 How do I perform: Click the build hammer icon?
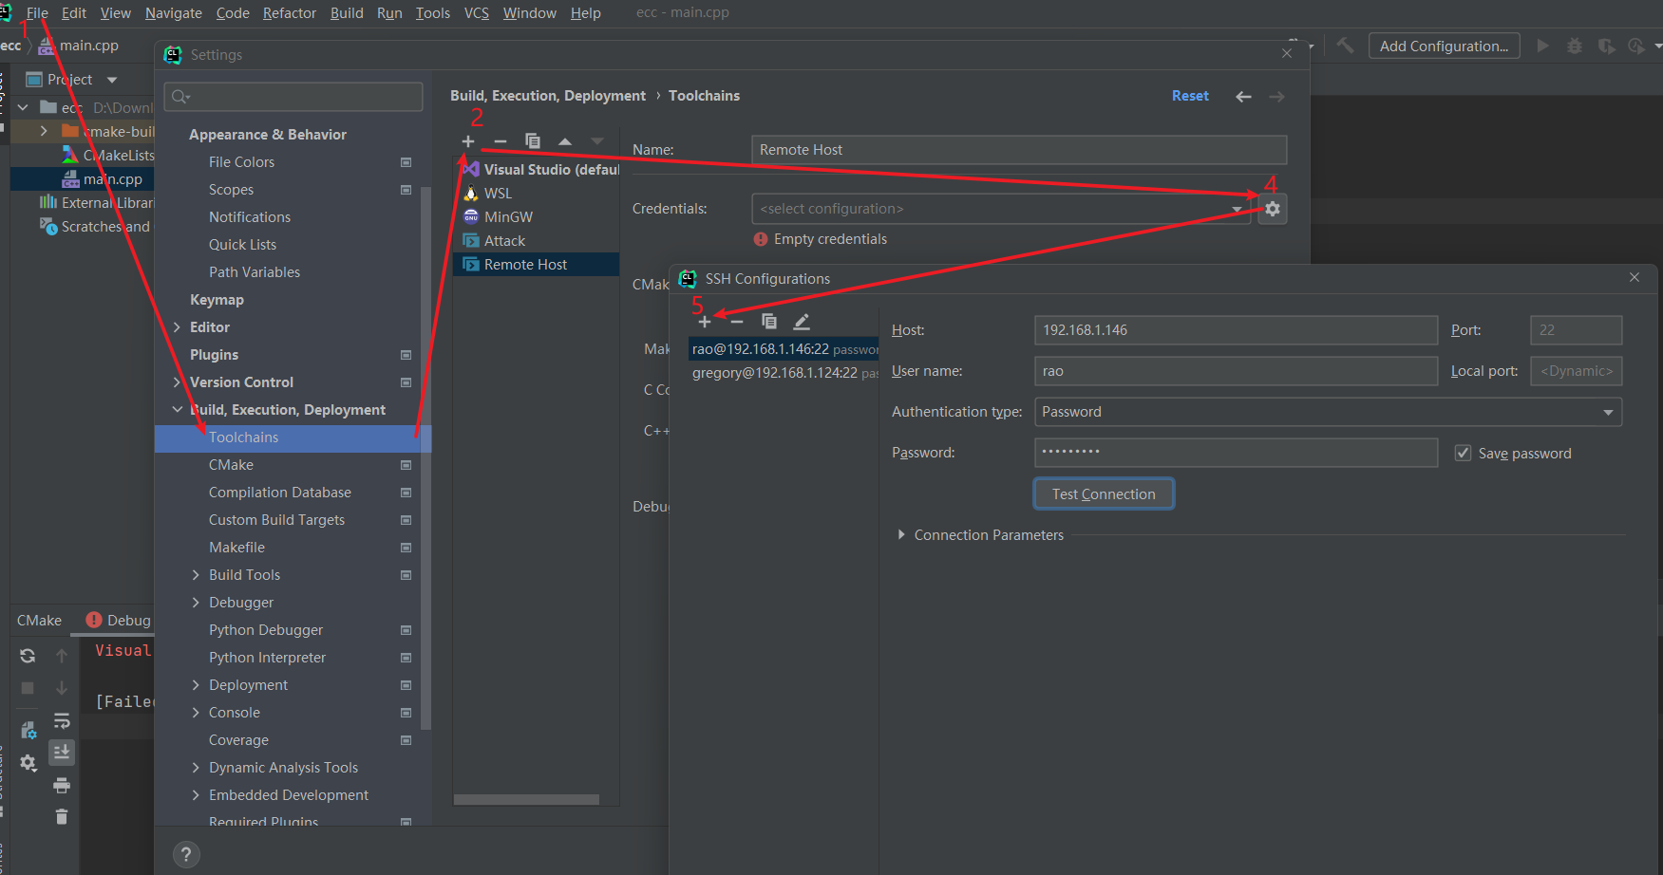pyautogui.click(x=1345, y=46)
